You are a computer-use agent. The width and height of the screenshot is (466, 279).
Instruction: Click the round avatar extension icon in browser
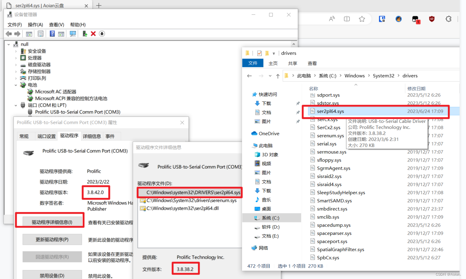coord(399,19)
